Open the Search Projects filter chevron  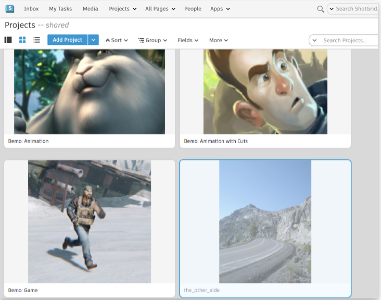(315, 40)
